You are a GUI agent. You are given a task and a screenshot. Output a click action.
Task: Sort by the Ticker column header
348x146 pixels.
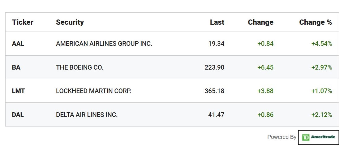[23, 22]
